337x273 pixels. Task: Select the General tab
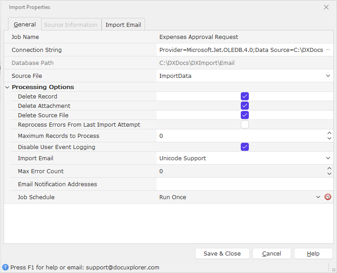[x=25, y=24]
